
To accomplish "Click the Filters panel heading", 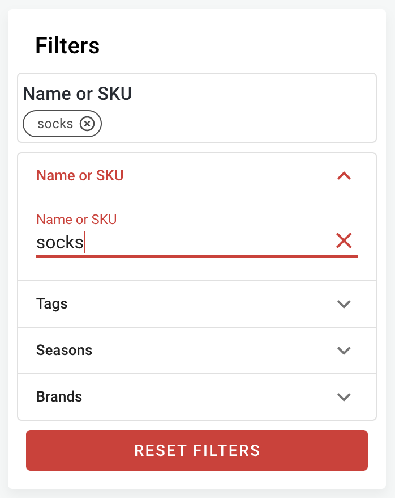I will [67, 45].
